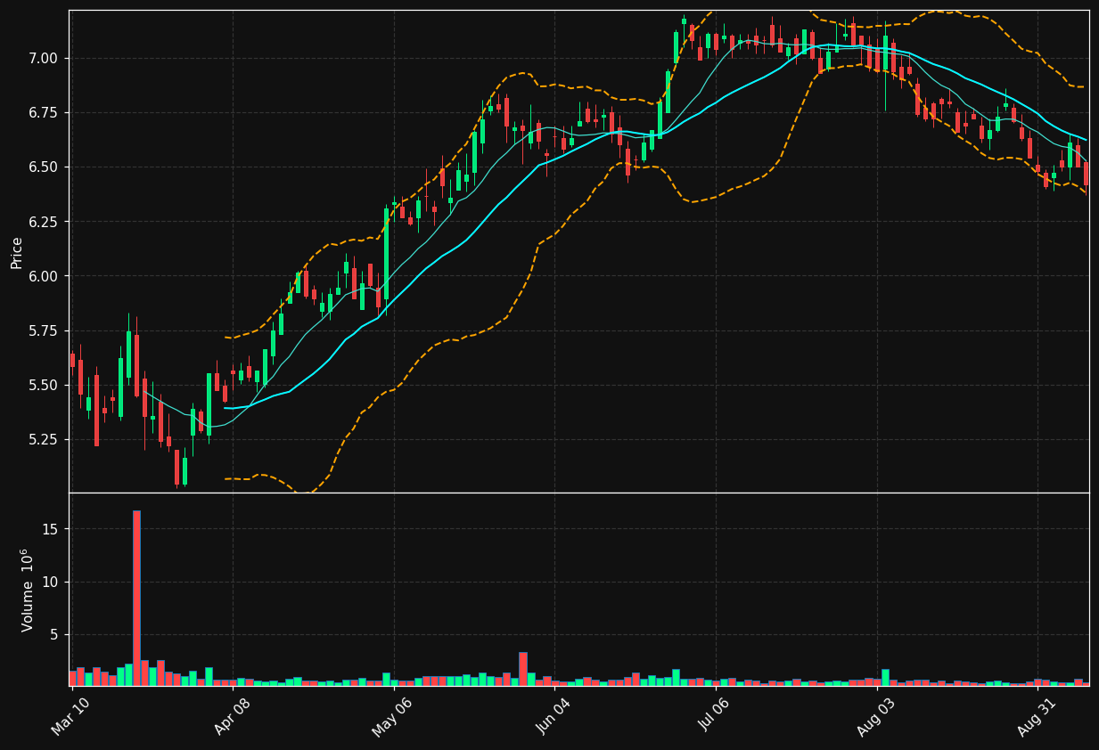Click the Volume 10⁶ axis title
This screenshot has width=1099, height=750.
click(28, 590)
